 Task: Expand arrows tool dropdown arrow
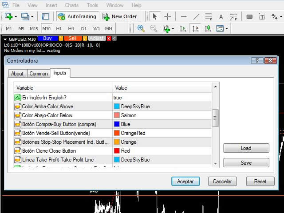[x=281, y=17]
